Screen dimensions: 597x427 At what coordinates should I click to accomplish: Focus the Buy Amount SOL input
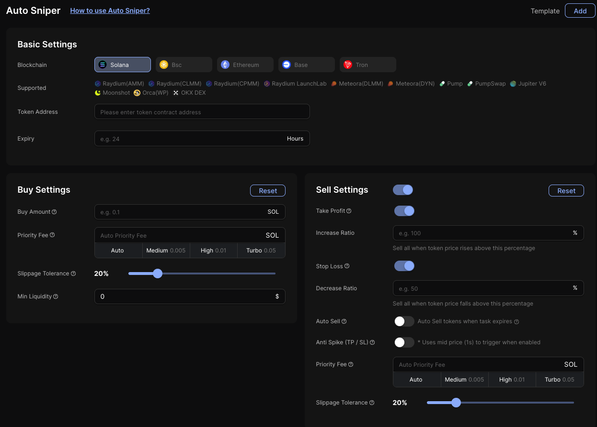coord(190,212)
